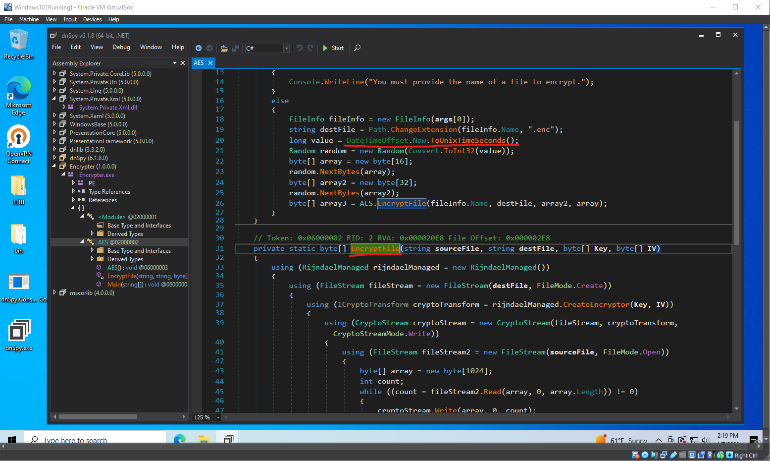Switch to the AES tab
Image resolution: width=770 pixels, height=461 pixels.
click(199, 63)
